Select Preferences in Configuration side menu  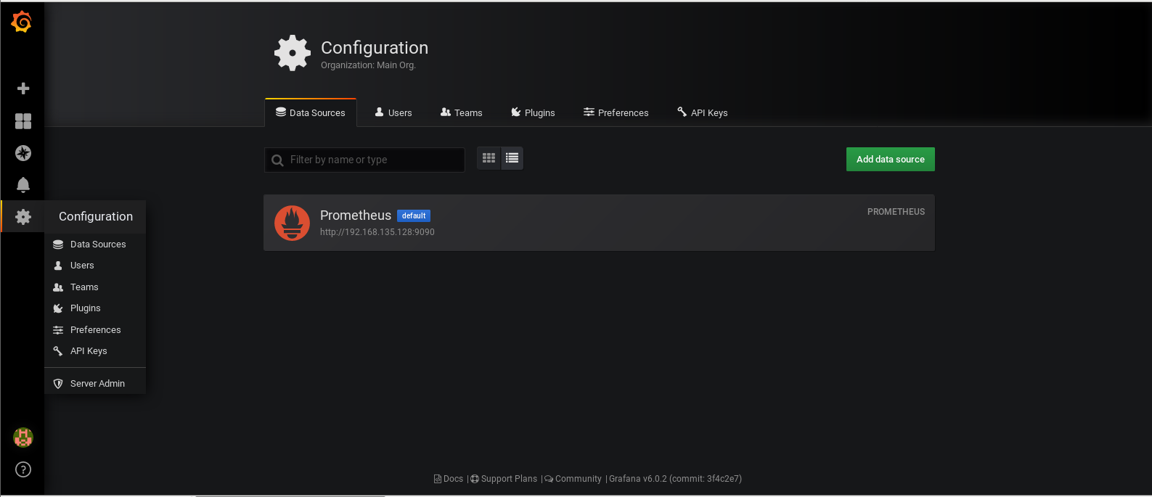pos(95,330)
